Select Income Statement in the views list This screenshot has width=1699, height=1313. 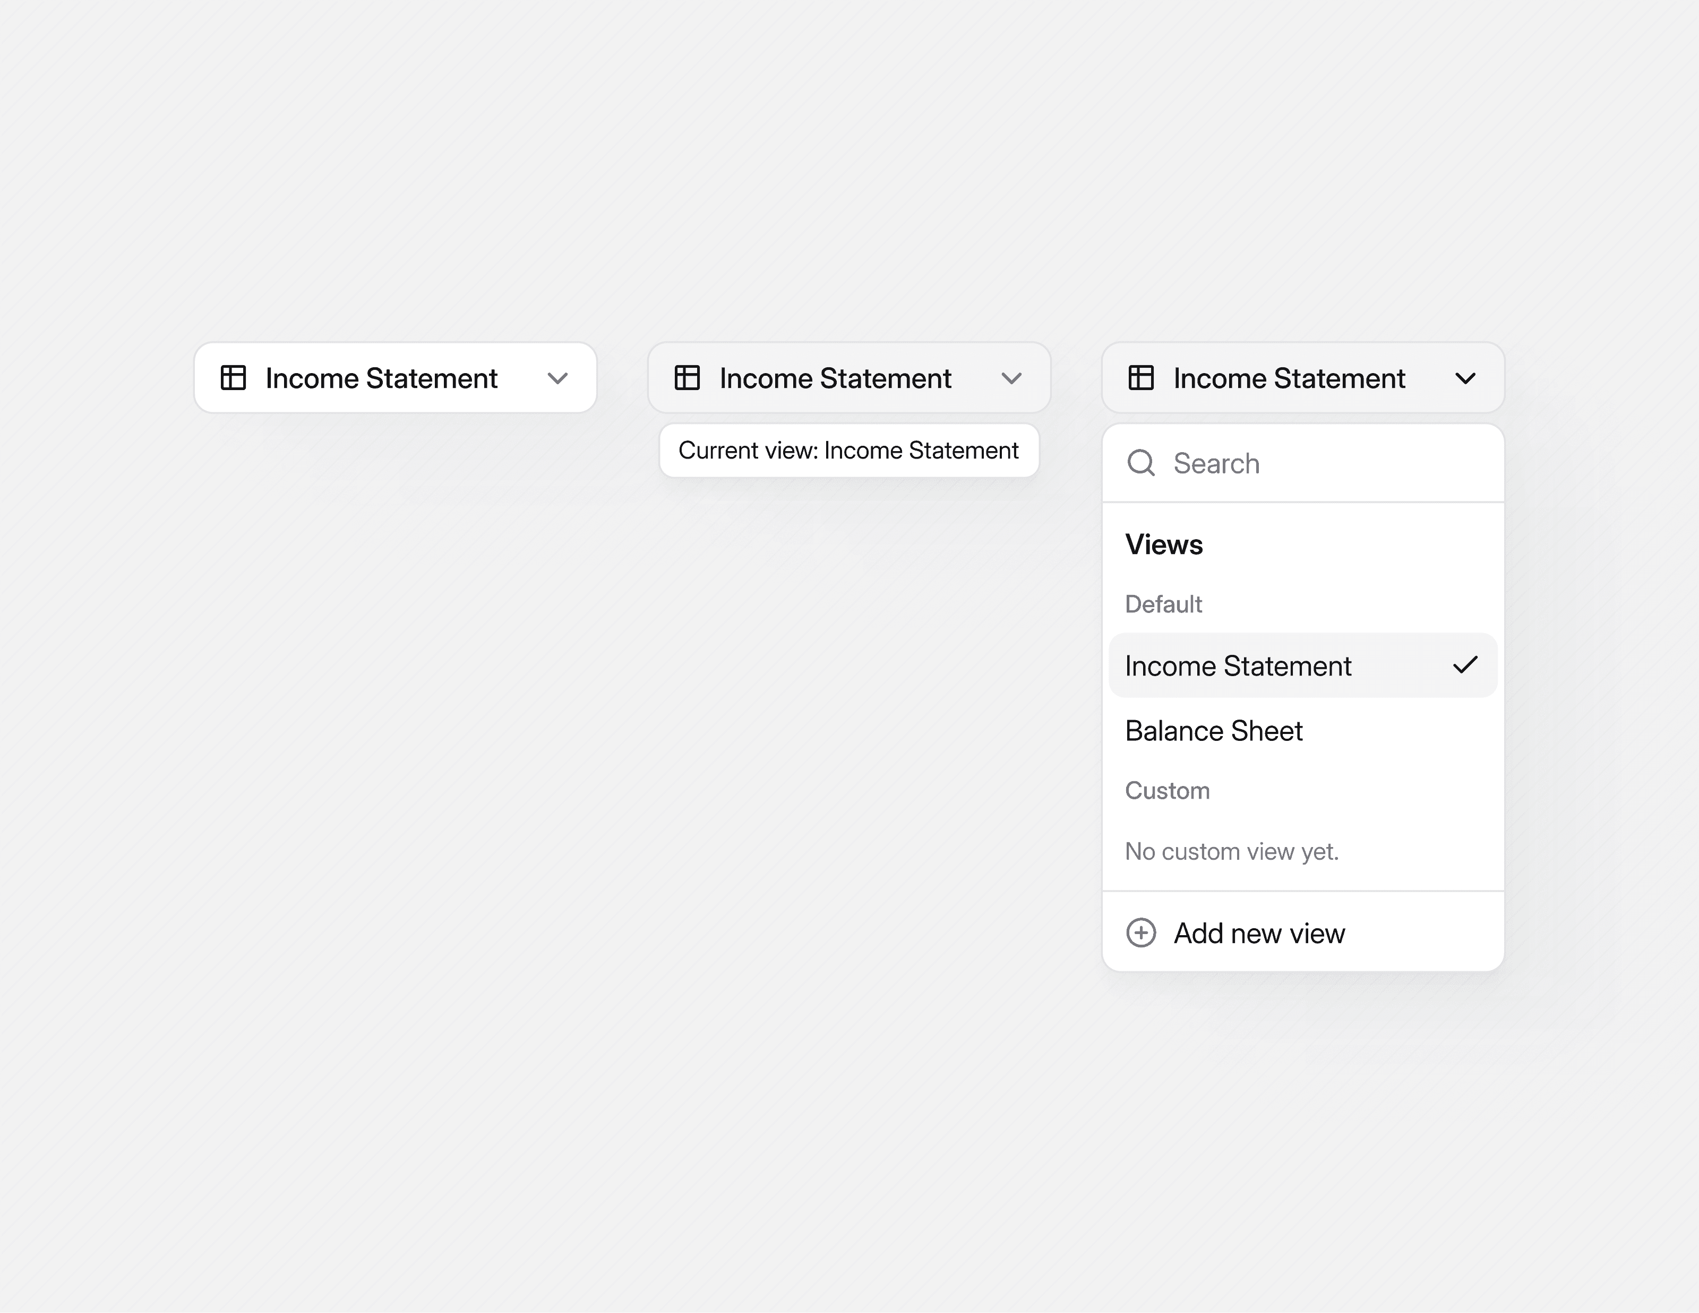pos(1238,666)
